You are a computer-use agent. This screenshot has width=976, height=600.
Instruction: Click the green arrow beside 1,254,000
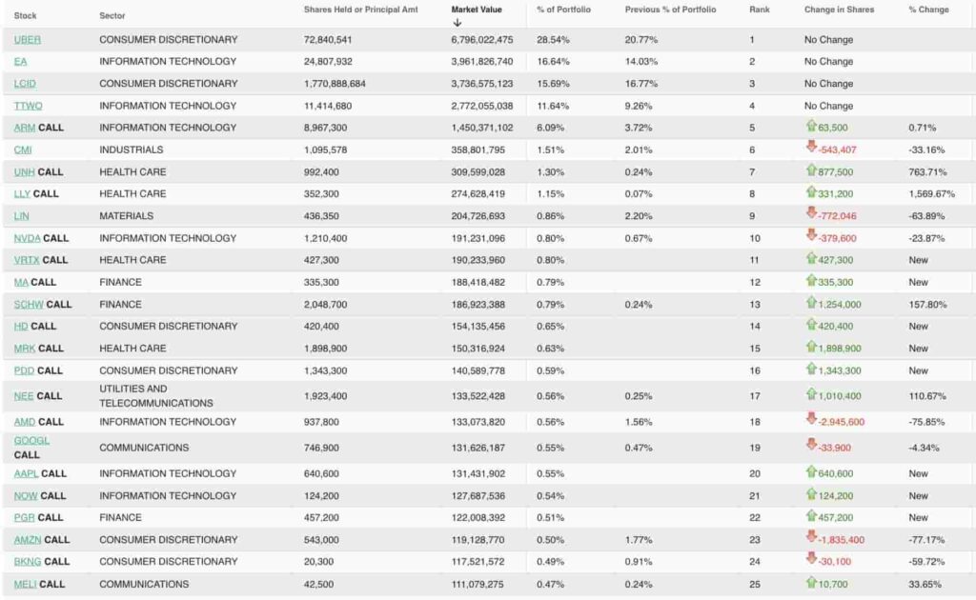click(x=810, y=303)
